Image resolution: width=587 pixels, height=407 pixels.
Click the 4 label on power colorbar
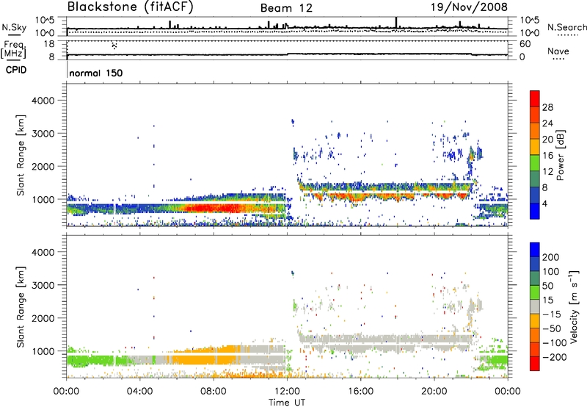tap(544, 204)
